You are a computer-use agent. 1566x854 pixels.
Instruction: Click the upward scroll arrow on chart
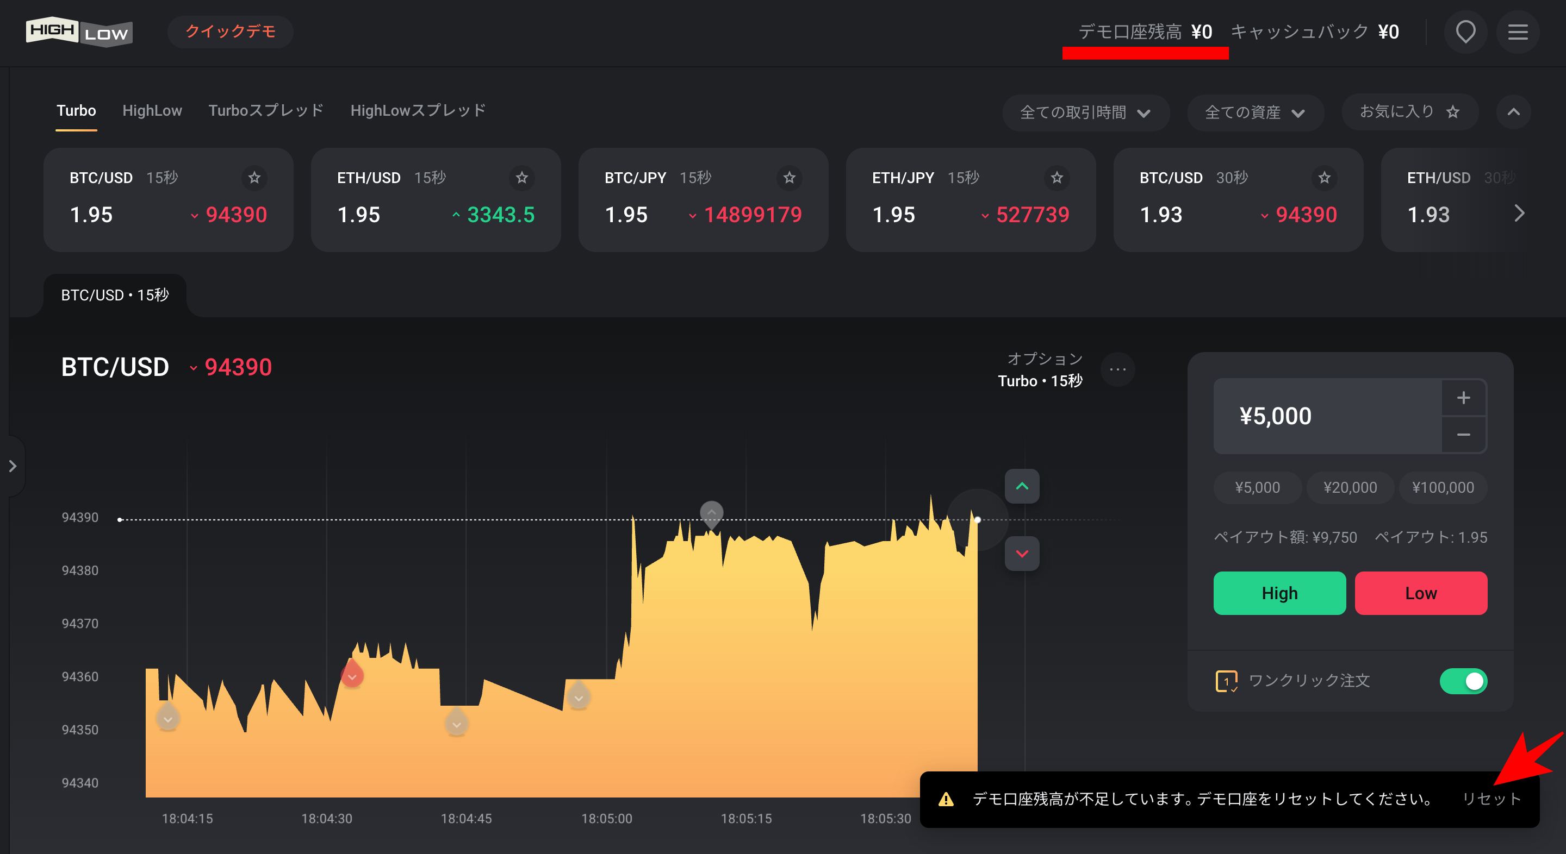coord(1023,486)
